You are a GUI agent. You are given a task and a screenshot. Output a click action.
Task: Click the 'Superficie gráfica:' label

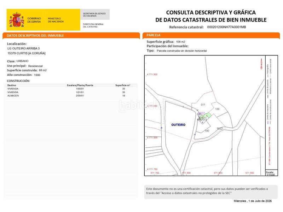point(160,42)
